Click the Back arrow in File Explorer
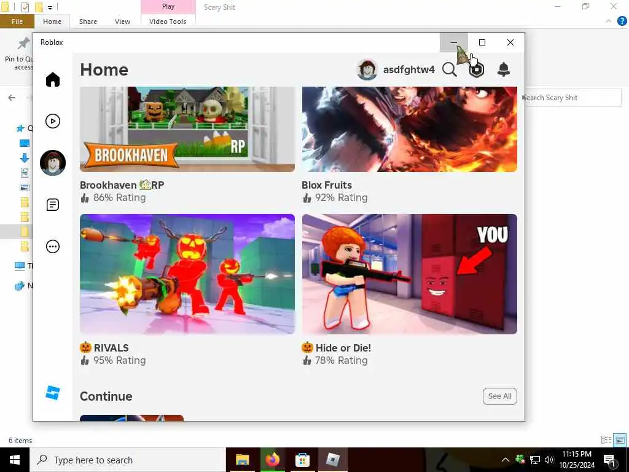This screenshot has height=472, width=629. [12, 98]
